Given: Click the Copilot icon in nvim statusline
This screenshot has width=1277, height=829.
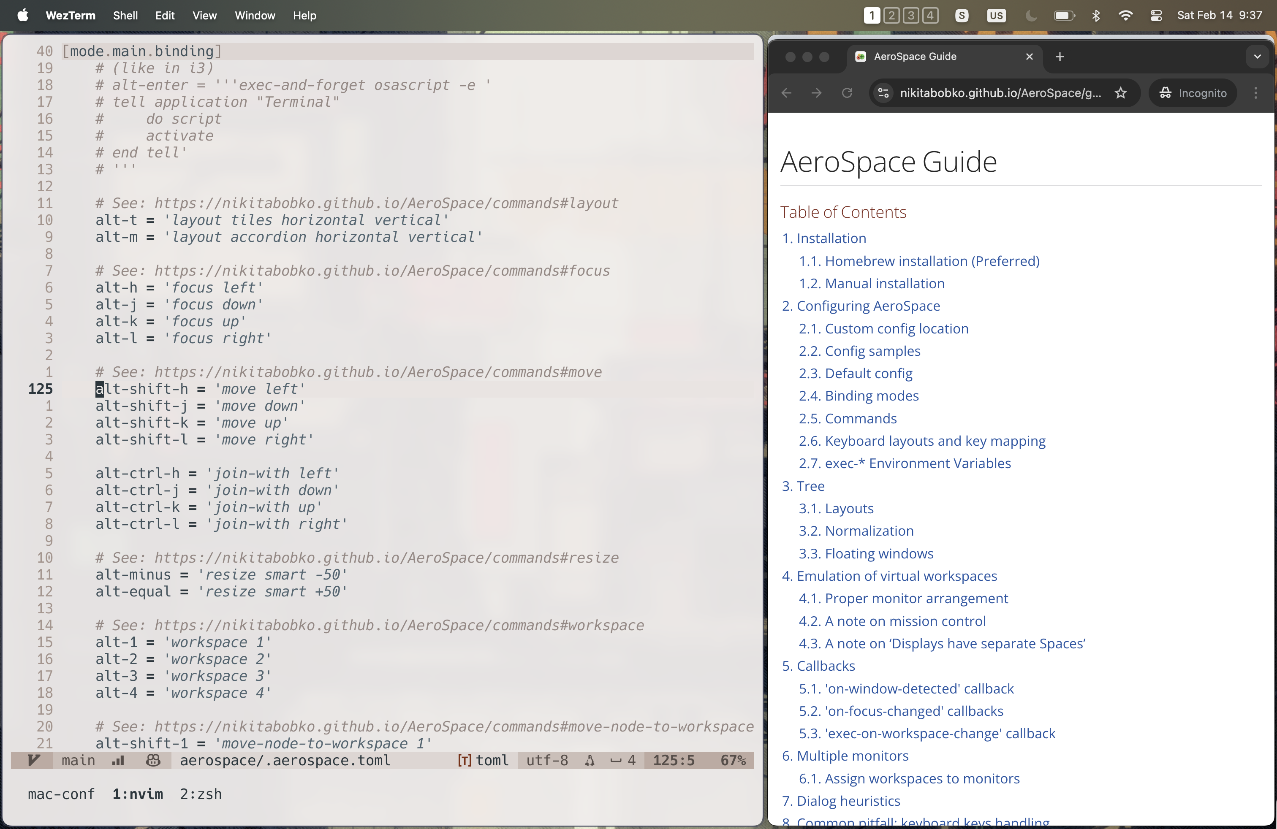Looking at the screenshot, I should (153, 760).
